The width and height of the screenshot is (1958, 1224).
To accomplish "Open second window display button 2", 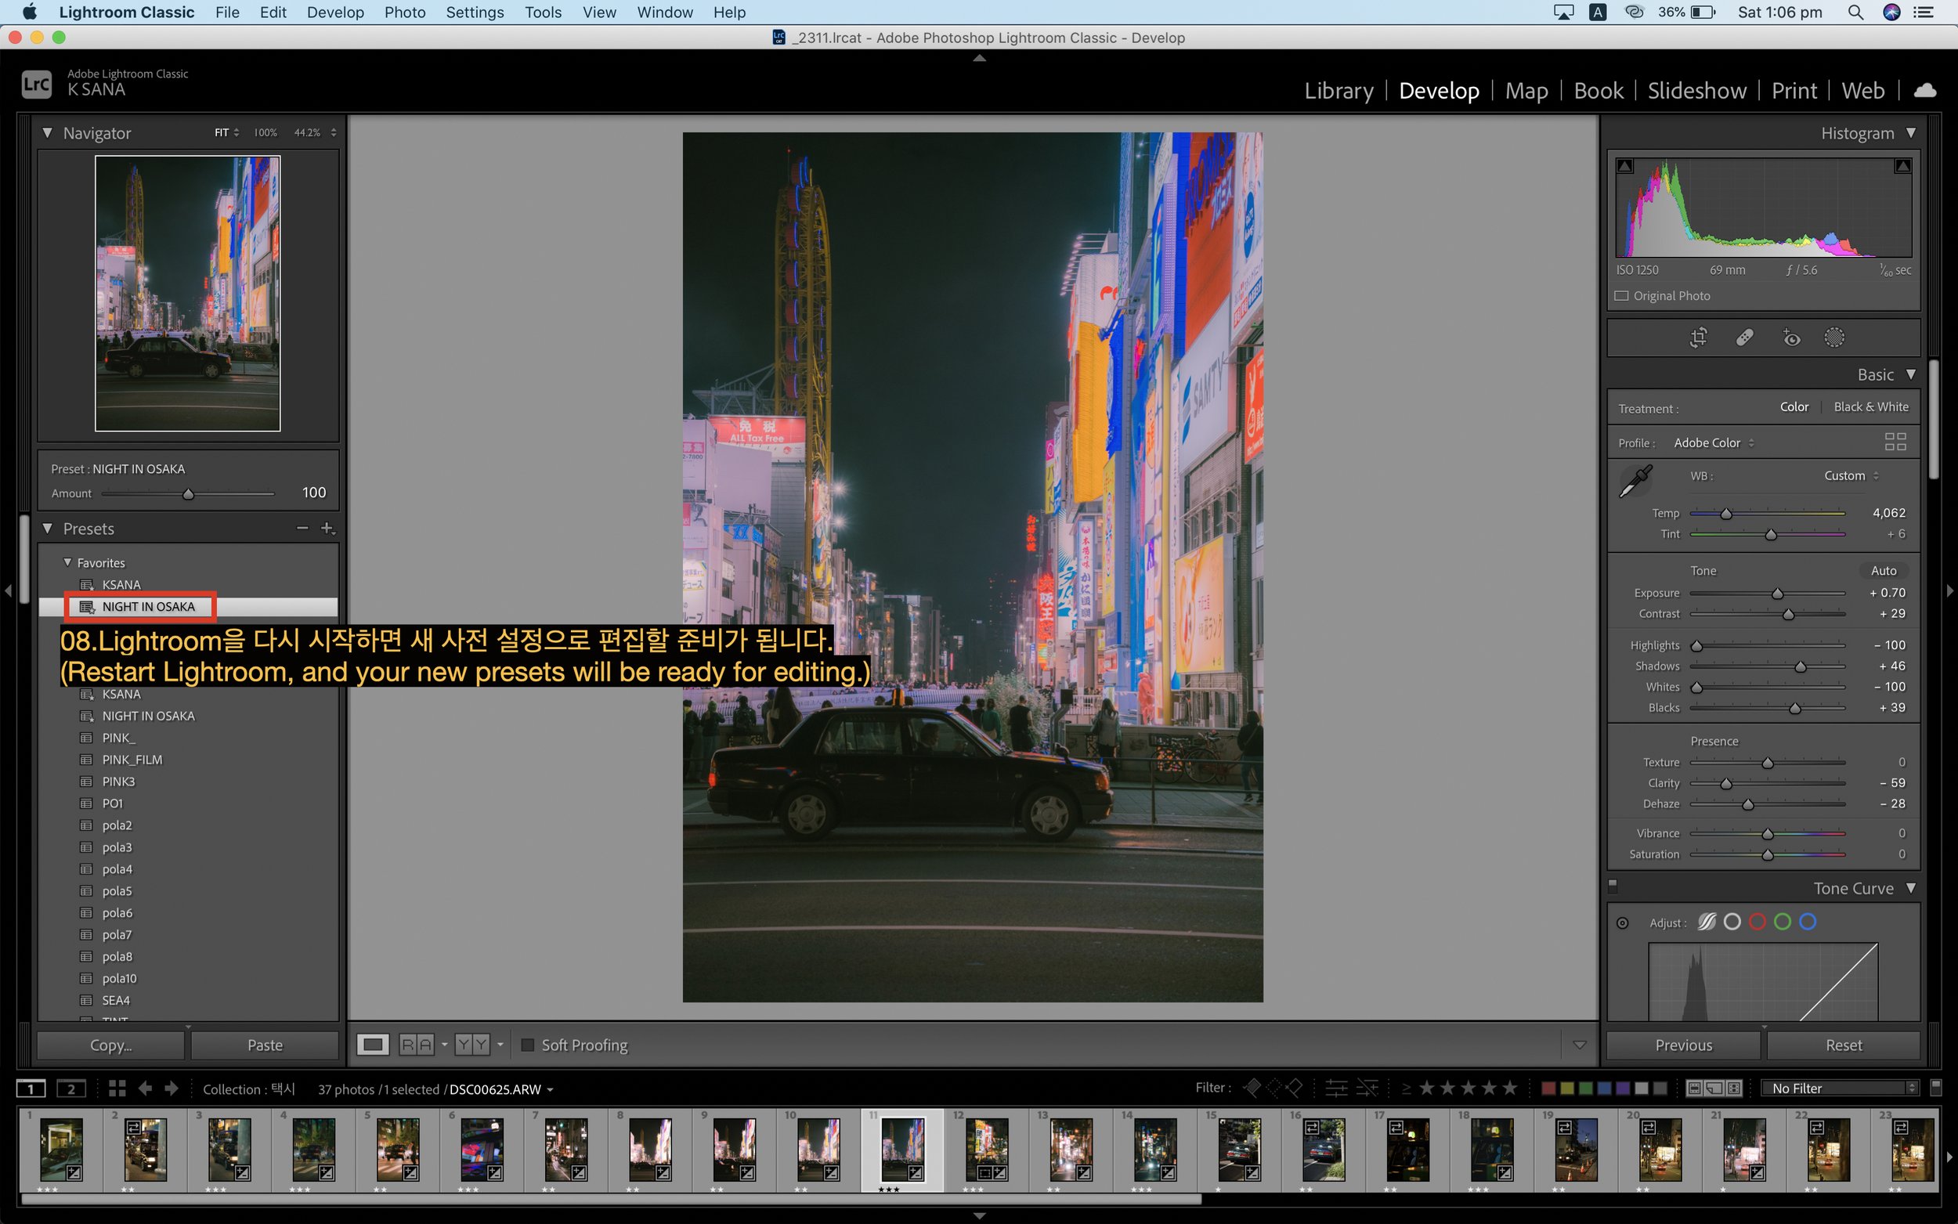I will (71, 1089).
